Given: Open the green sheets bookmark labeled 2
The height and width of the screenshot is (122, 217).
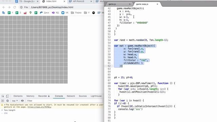Looking at the screenshot, I should (x=18, y=13).
